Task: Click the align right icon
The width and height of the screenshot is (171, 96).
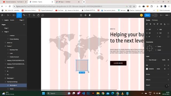Action: click(154, 24)
